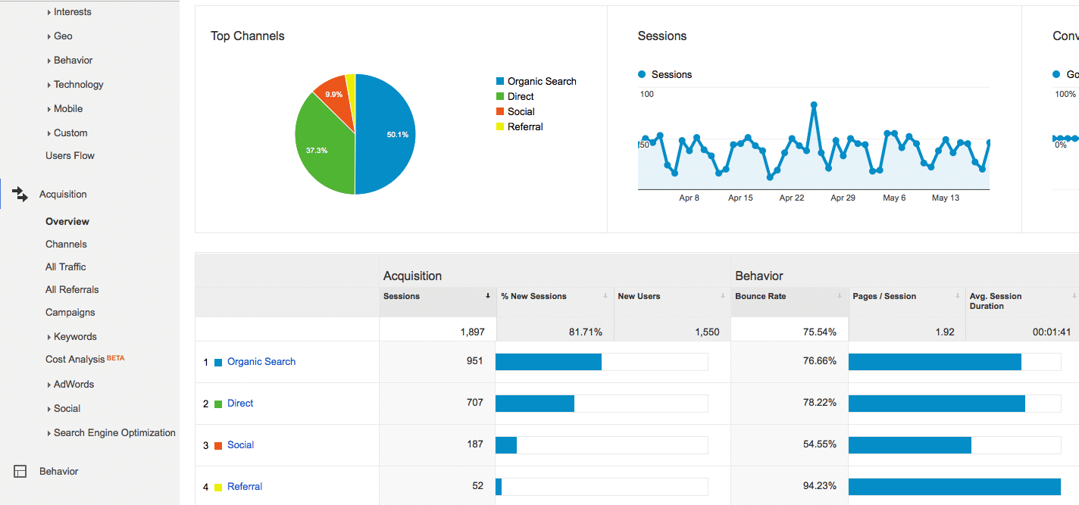Click the Top Channels heading
The height and width of the screenshot is (505, 1079).
[x=248, y=36]
